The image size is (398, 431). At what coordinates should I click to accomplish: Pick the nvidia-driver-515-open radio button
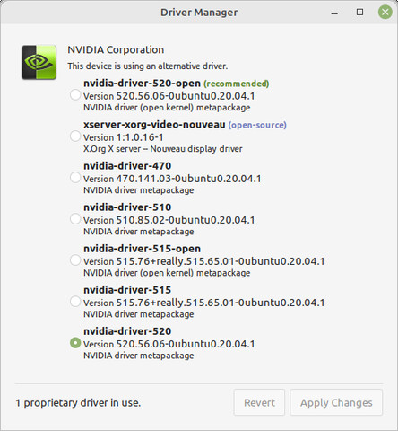(x=75, y=260)
